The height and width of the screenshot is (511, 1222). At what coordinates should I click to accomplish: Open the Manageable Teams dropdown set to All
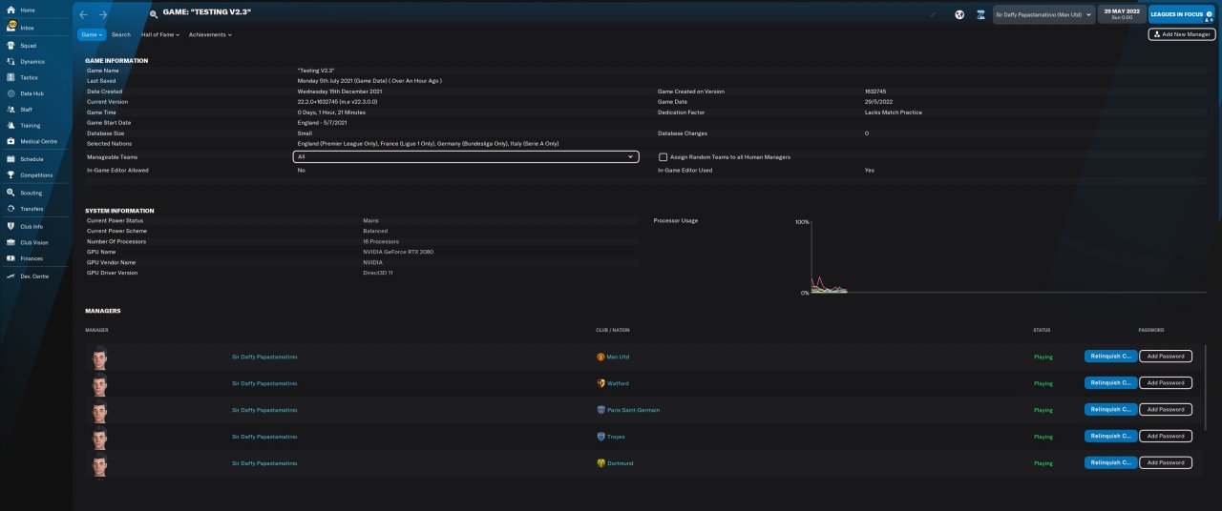coord(466,157)
